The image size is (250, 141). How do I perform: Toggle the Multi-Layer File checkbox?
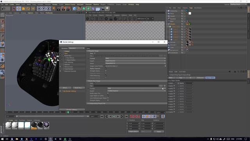[108, 93]
